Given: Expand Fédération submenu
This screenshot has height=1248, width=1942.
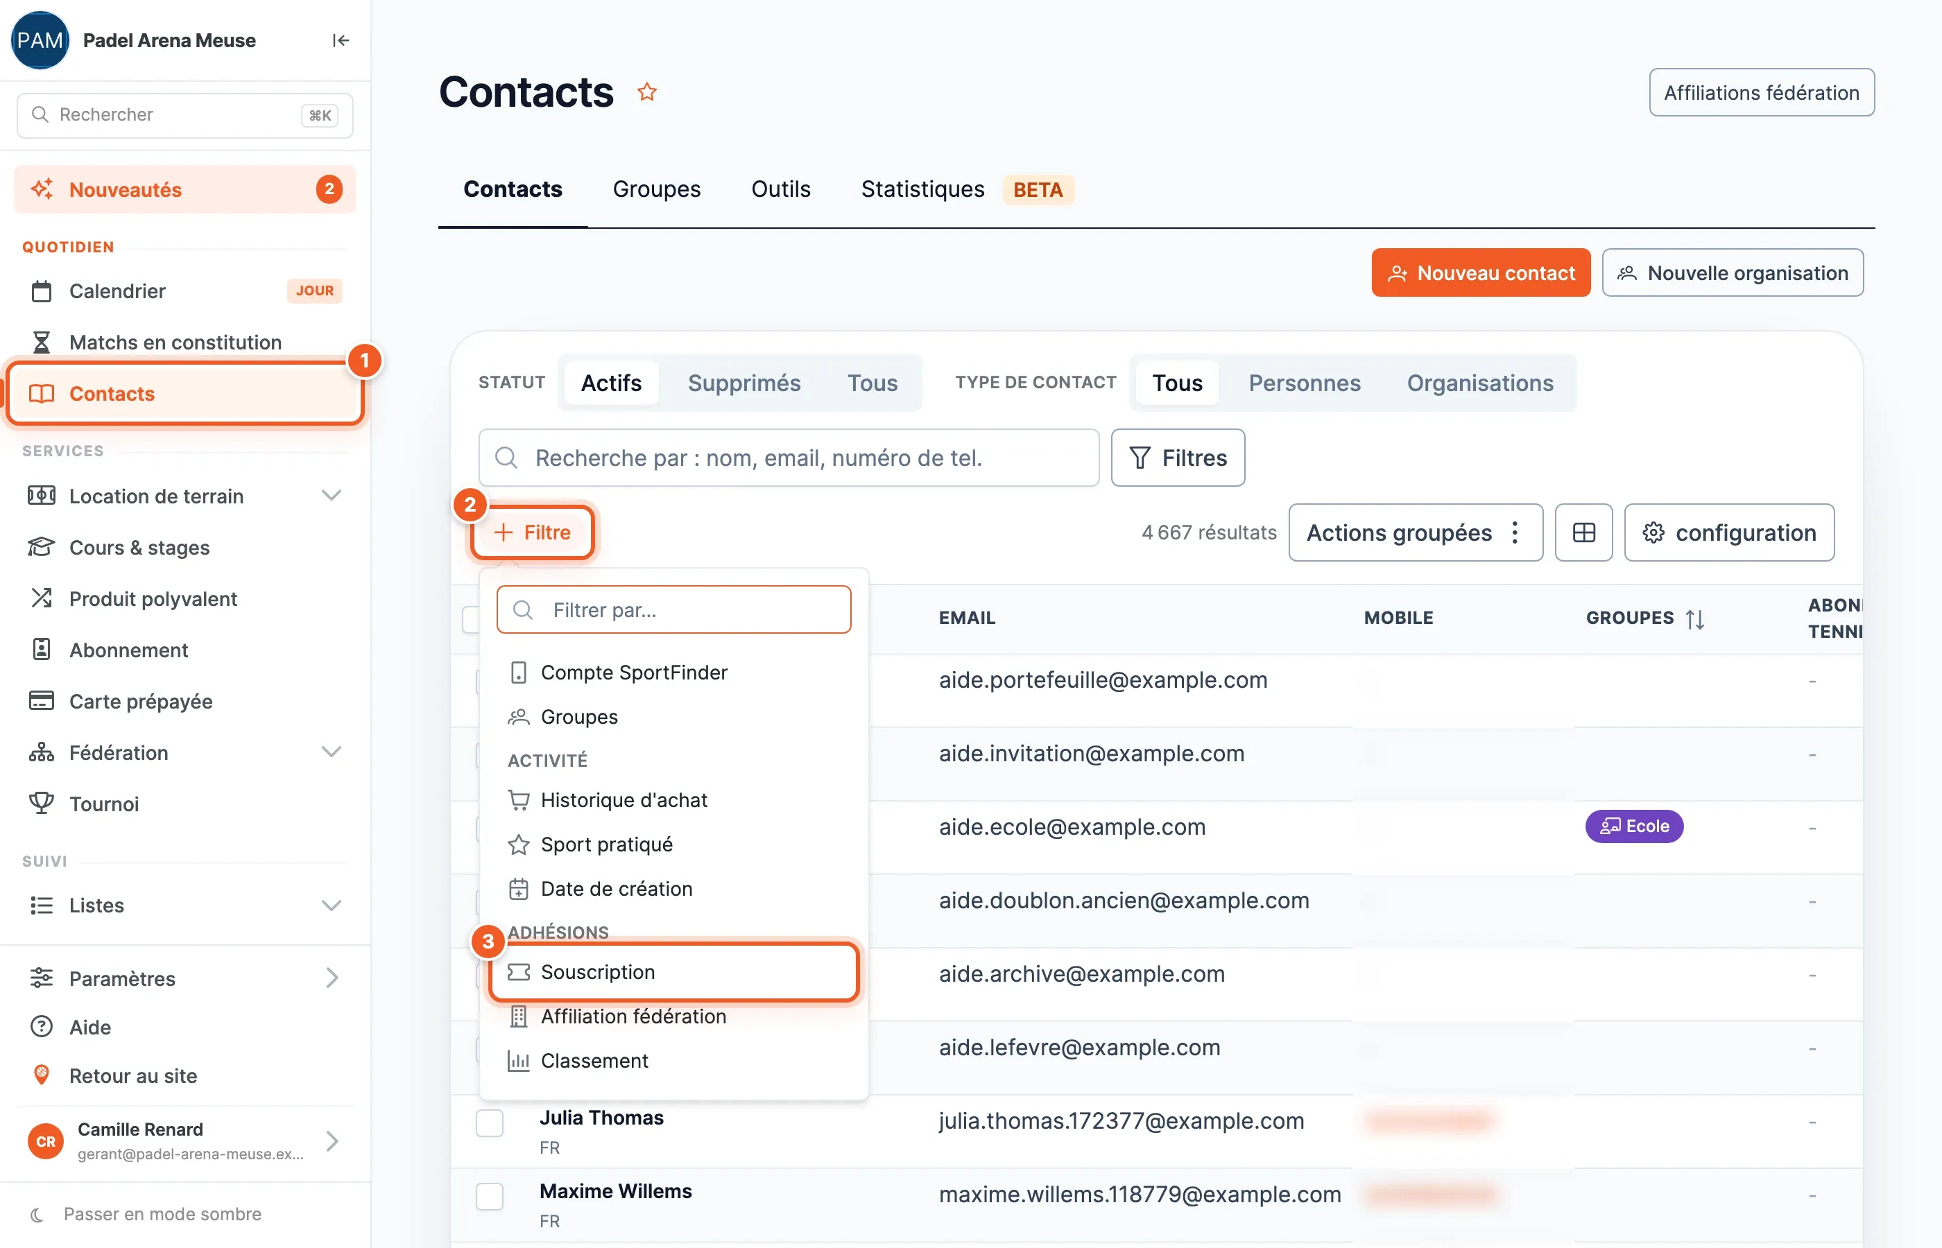Looking at the screenshot, I should click(331, 752).
